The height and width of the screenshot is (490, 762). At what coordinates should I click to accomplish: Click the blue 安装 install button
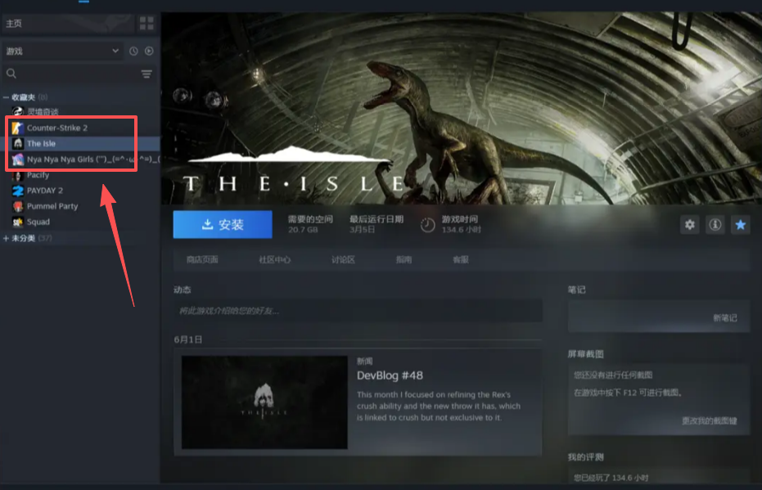click(x=223, y=224)
